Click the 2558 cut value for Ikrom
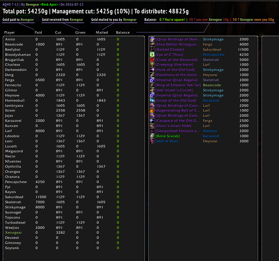This screenshot has width=279, height=261. pyautogui.click(x=60, y=110)
